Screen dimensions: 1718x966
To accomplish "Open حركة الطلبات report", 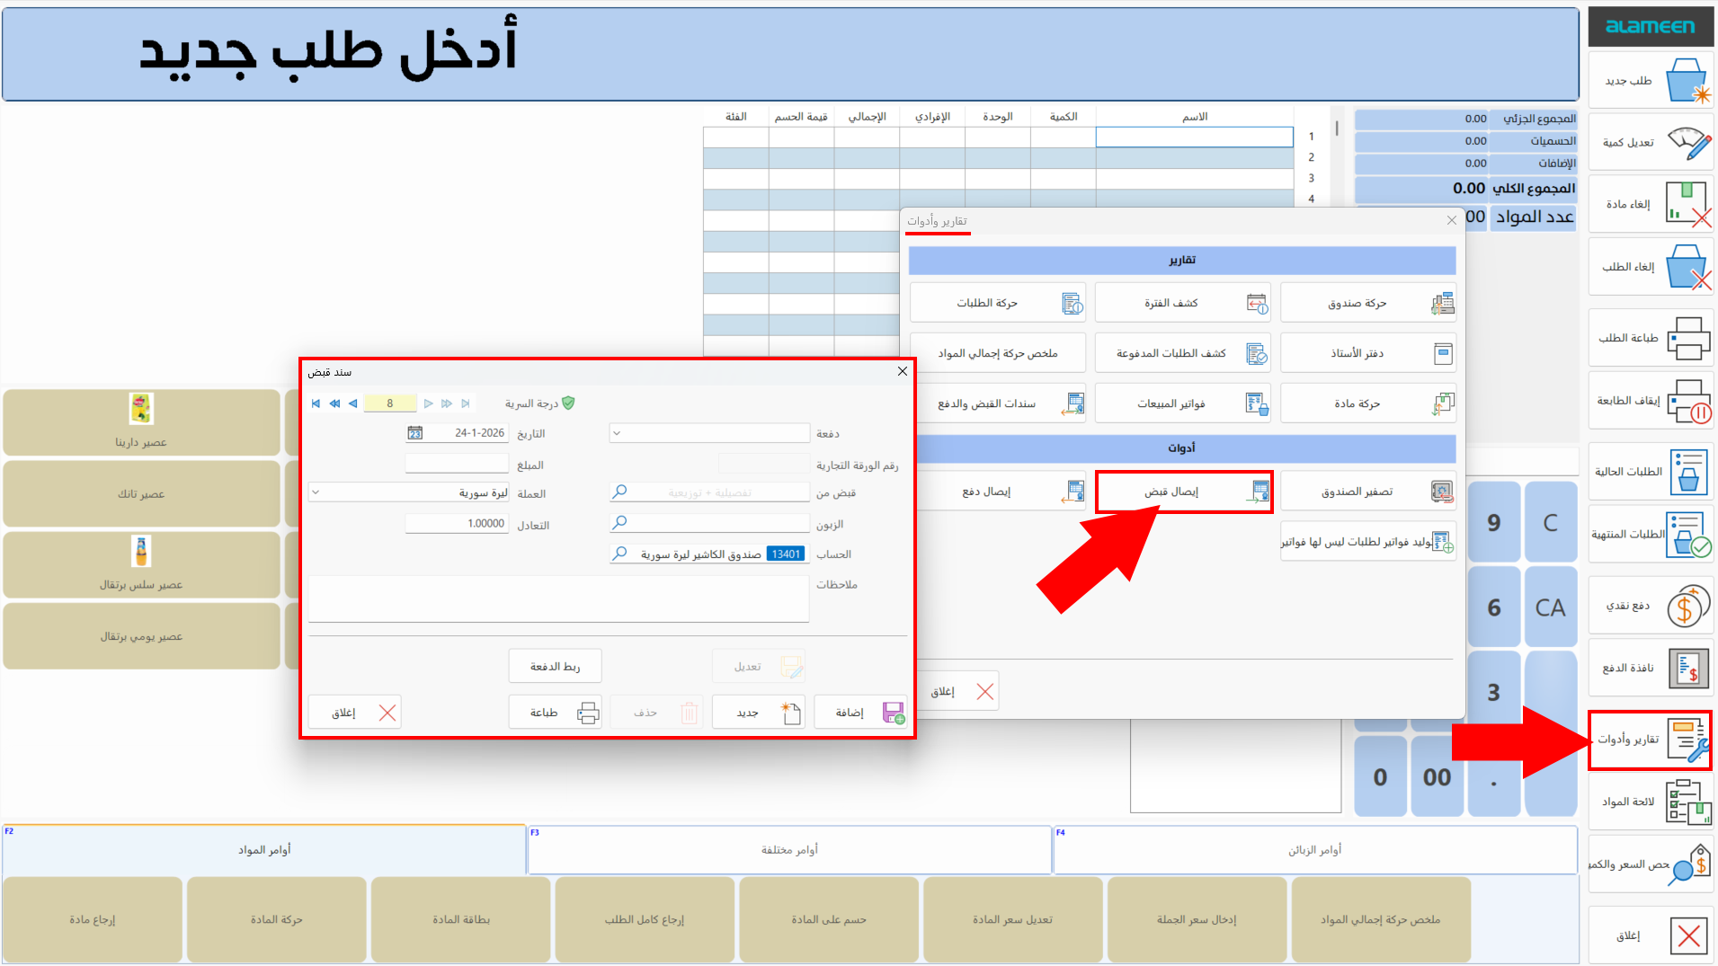I will click(997, 303).
